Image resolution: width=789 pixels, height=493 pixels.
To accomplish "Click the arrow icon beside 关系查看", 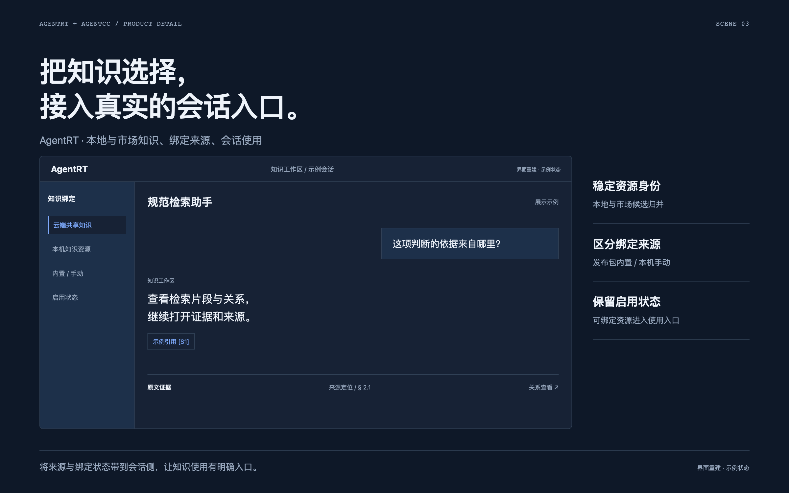I will (x=557, y=387).
